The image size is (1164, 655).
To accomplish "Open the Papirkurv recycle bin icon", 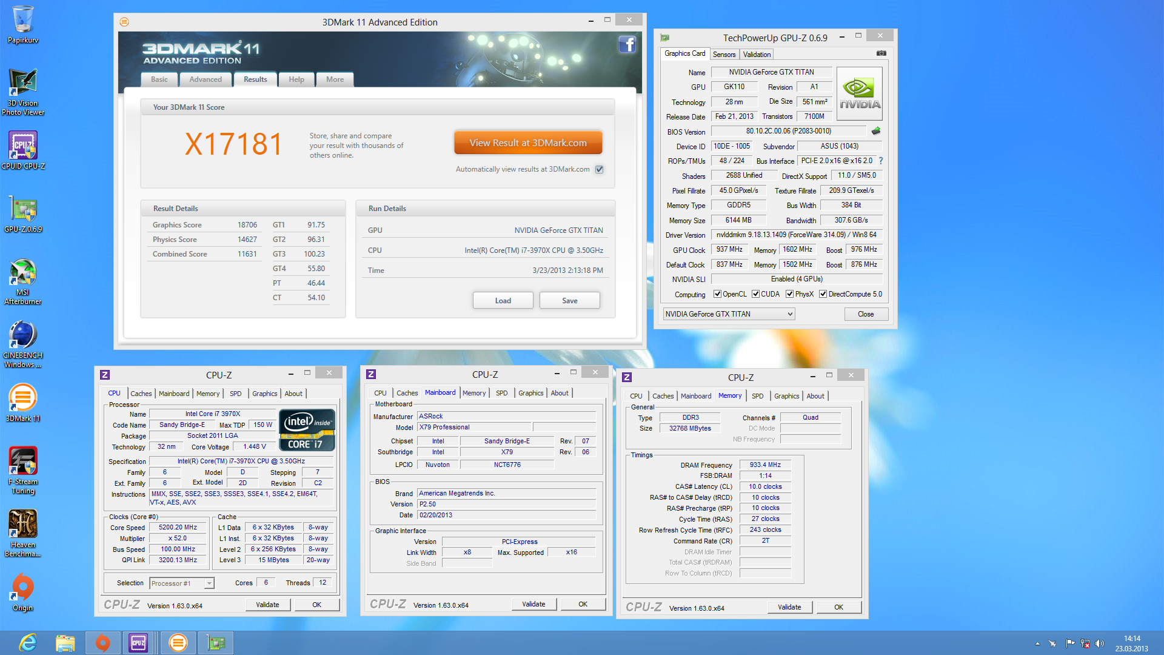I will 22,24.
